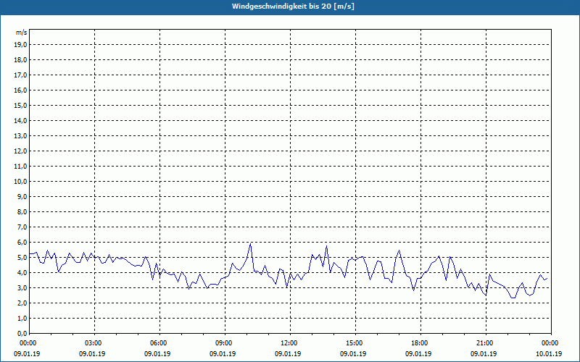Select the '18:00' time label
Image resolution: width=580 pixels, height=362 pixels.
tap(420, 343)
